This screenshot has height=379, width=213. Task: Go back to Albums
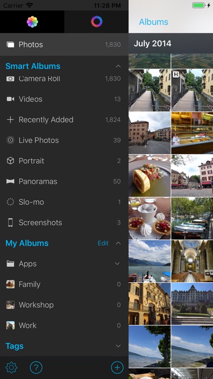[x=153, y=22]
